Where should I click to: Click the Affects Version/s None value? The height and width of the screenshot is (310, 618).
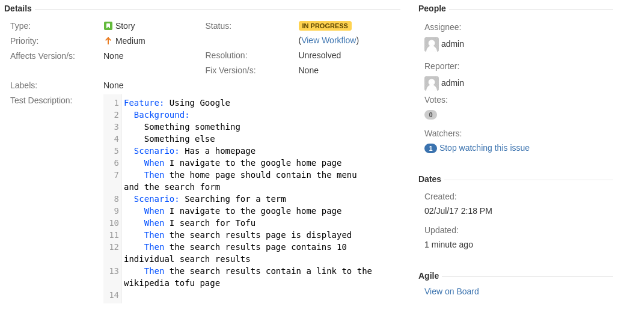[x=114, y=56]
